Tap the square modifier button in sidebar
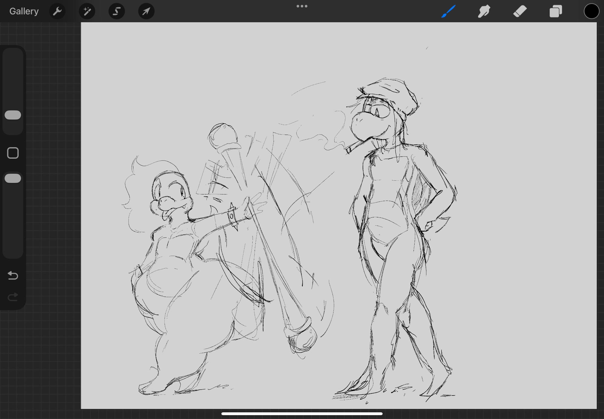 click(13, 153)
